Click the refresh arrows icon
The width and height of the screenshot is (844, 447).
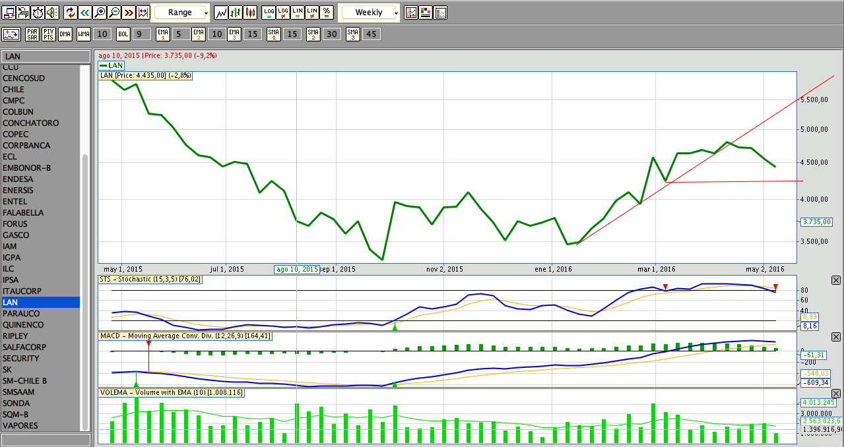(x=71, y=13)
